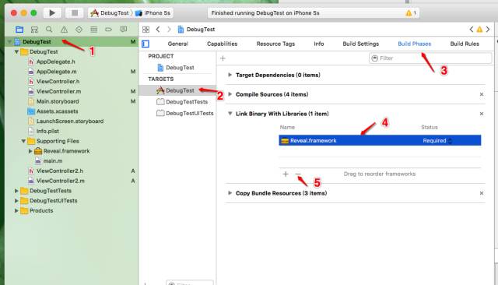Open the Build Rules tab
The width and height of the screenshot is (498, 285).
(x=465, y=44)
